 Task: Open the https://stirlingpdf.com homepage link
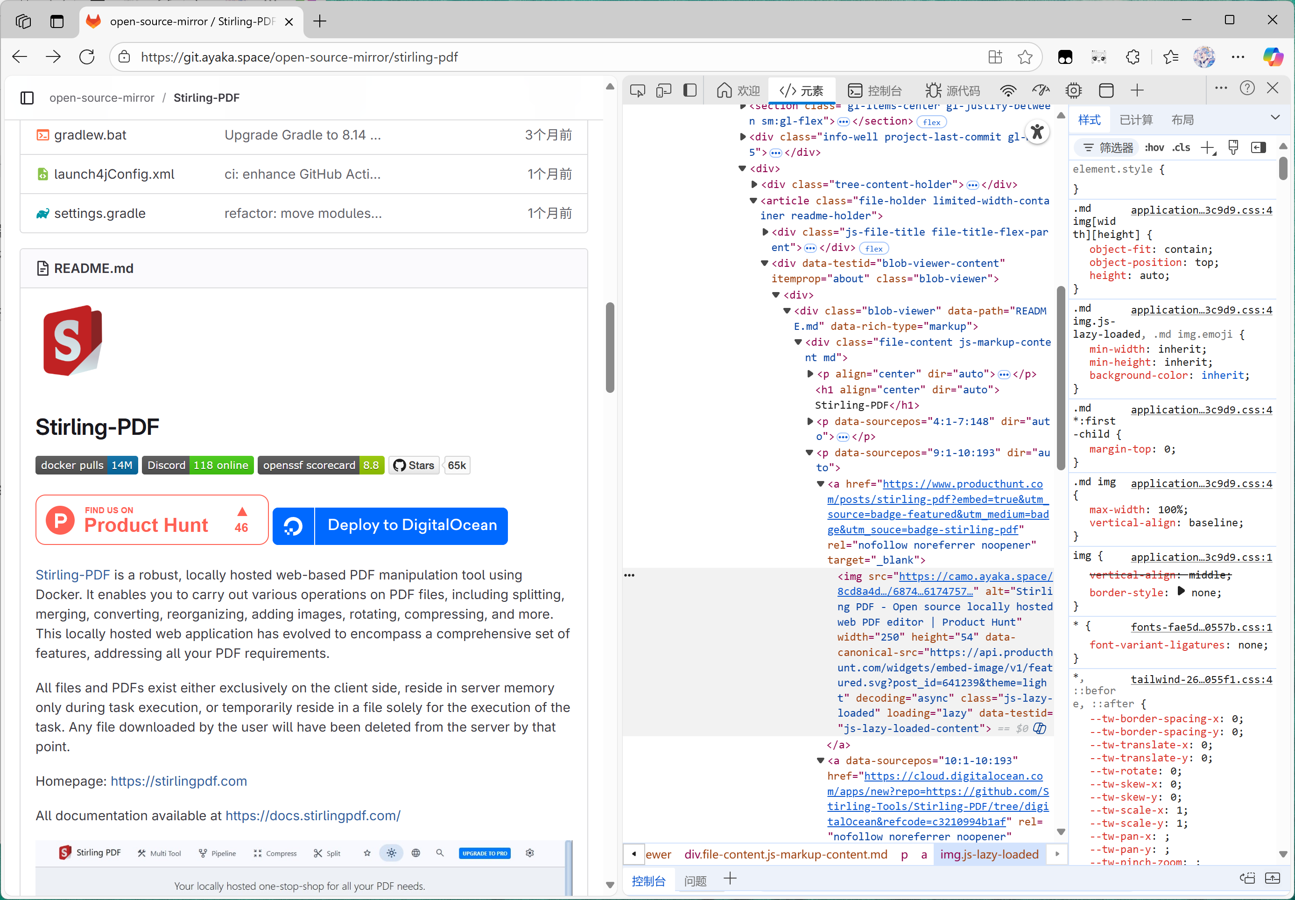click(178, 781)
